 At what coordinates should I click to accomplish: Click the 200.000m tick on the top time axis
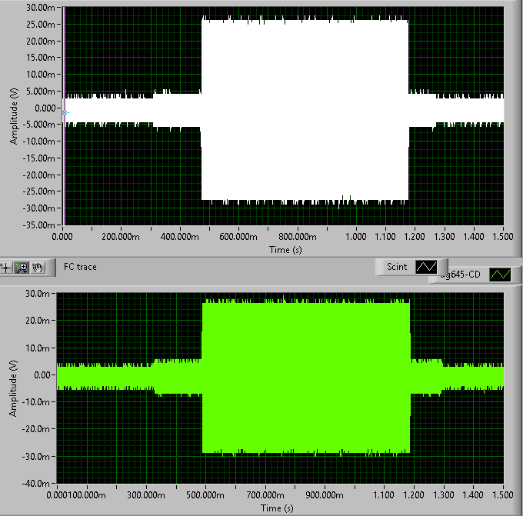(x=121, y=237)
